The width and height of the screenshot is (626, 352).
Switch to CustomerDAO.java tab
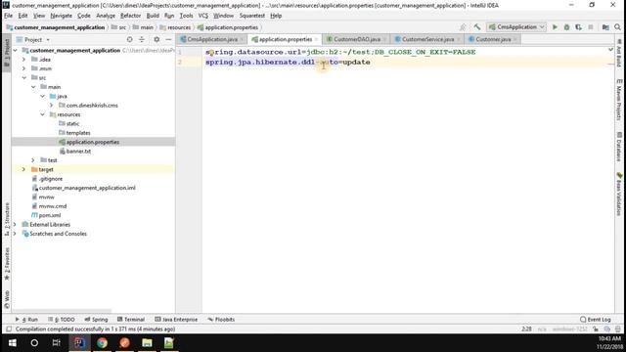tap(356, 39)
